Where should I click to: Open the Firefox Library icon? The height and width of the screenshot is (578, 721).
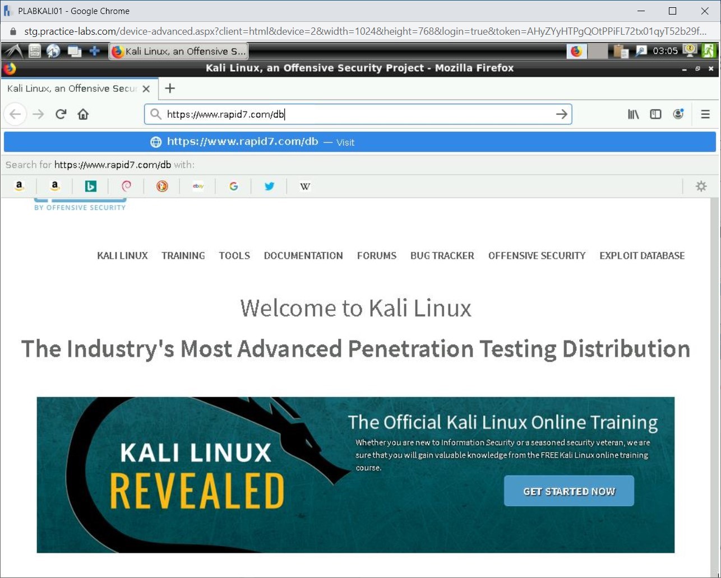[633, 114]
